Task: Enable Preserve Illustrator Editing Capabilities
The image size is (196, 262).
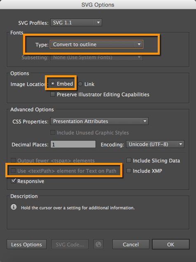Action: pyautogui.click(x=53, y=94)
